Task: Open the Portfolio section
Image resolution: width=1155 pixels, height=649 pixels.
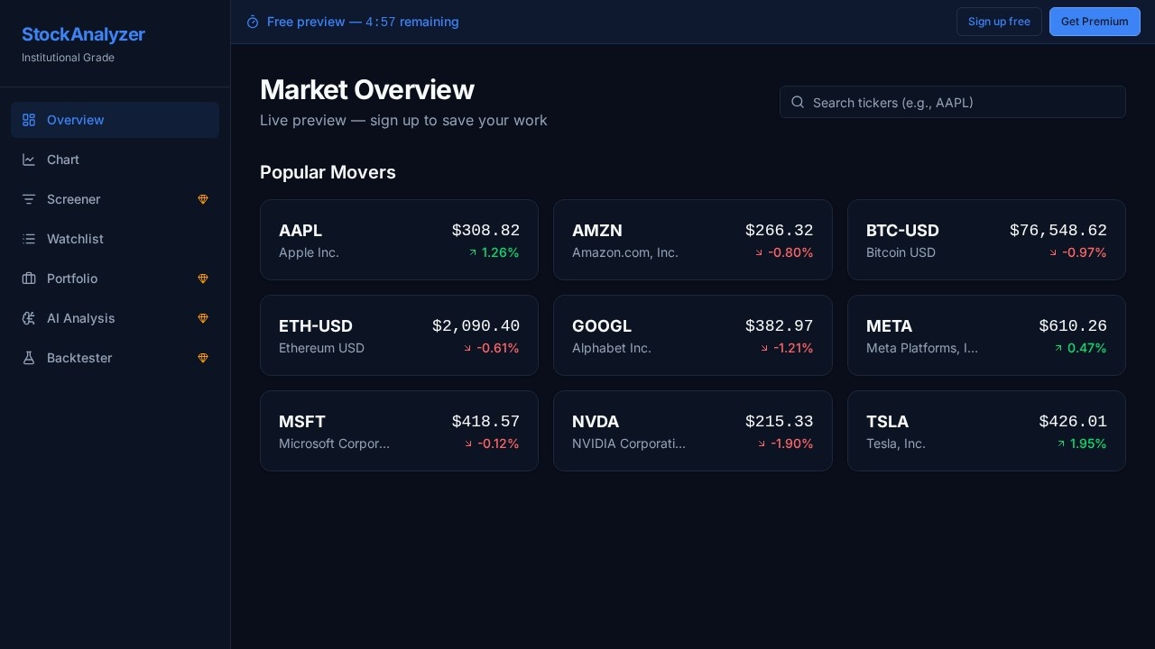Action: [x=115, y=279]
